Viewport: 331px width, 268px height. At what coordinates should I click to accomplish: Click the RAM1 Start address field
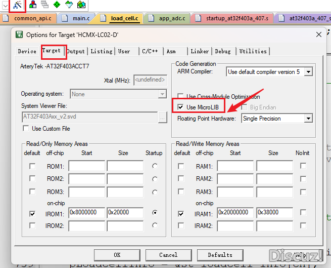[x=235, y=166]
